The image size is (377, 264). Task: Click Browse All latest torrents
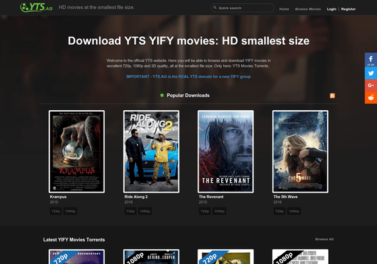pyautogui.click(x=324, y=239)
